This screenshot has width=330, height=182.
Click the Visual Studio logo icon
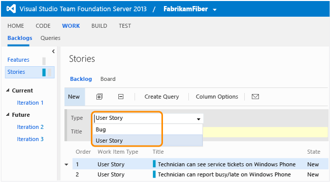[11, 9]
